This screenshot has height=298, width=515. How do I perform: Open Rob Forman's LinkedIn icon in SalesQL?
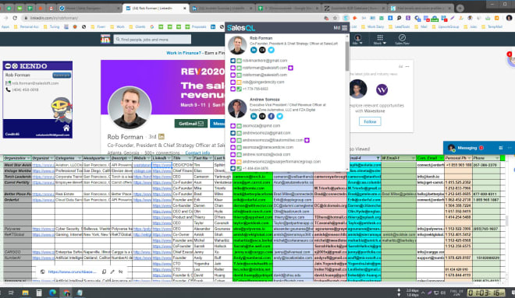[x=254, y=50]
